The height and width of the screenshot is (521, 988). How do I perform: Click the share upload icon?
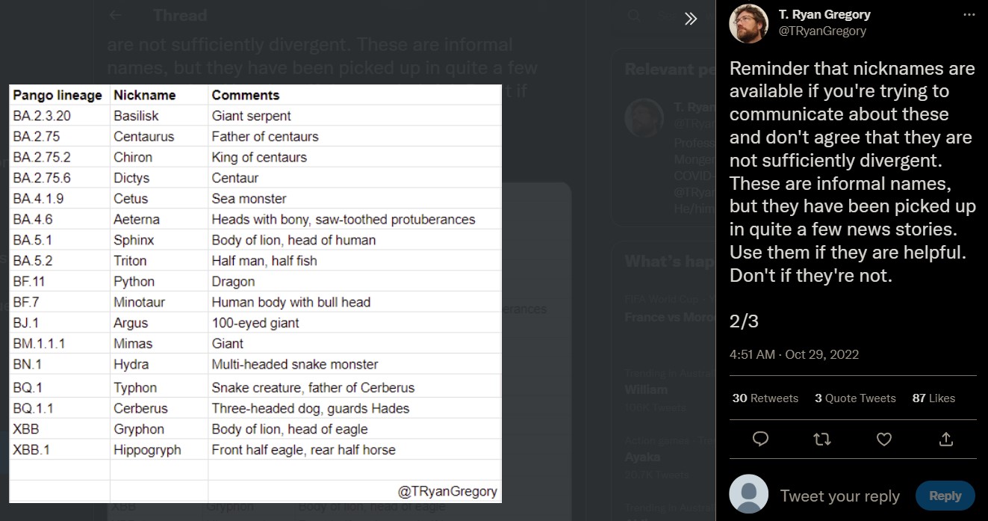point(945,439)
